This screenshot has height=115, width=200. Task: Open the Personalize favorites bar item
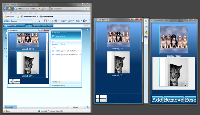pos(47,17)
